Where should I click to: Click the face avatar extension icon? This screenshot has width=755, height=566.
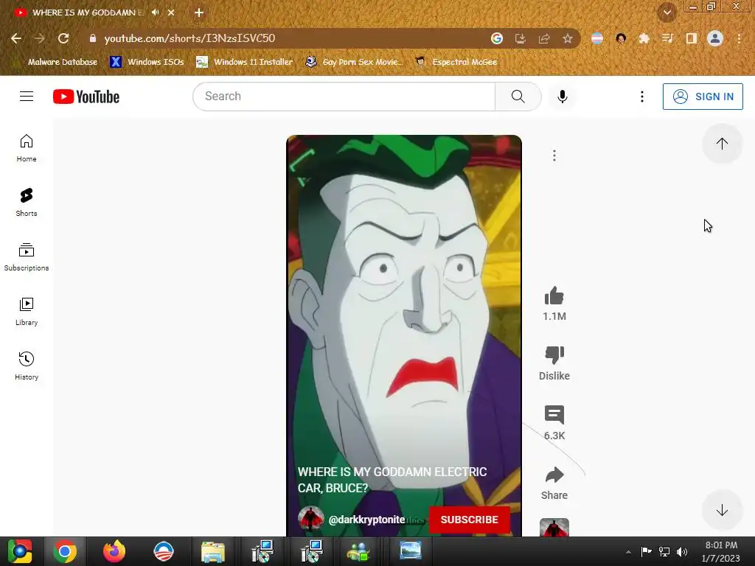coord(621,38)
